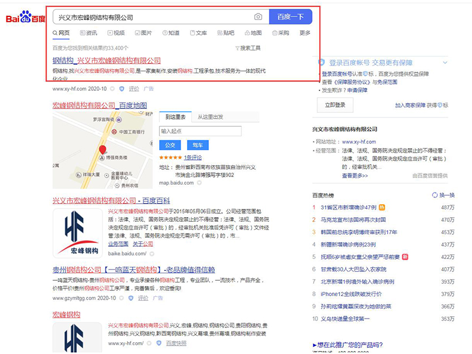Switch to the 图片 tab

coord(143,33)
